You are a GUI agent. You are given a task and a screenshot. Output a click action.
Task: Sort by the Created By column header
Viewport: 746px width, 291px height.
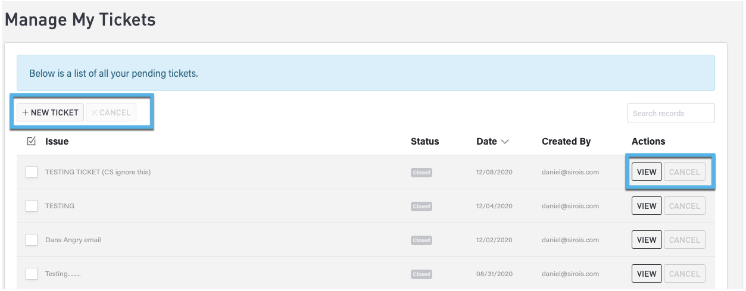[x=566, y=142]
